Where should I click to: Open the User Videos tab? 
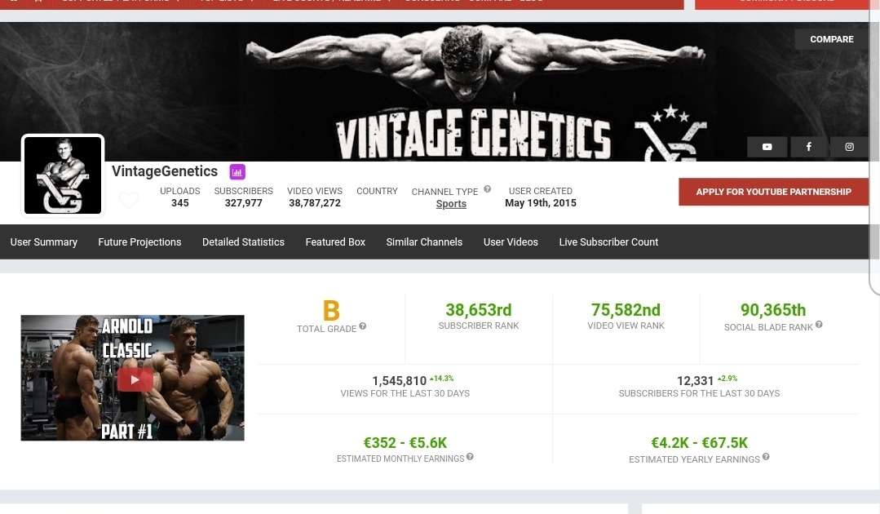pyautogui.click(x=511, y=242)
